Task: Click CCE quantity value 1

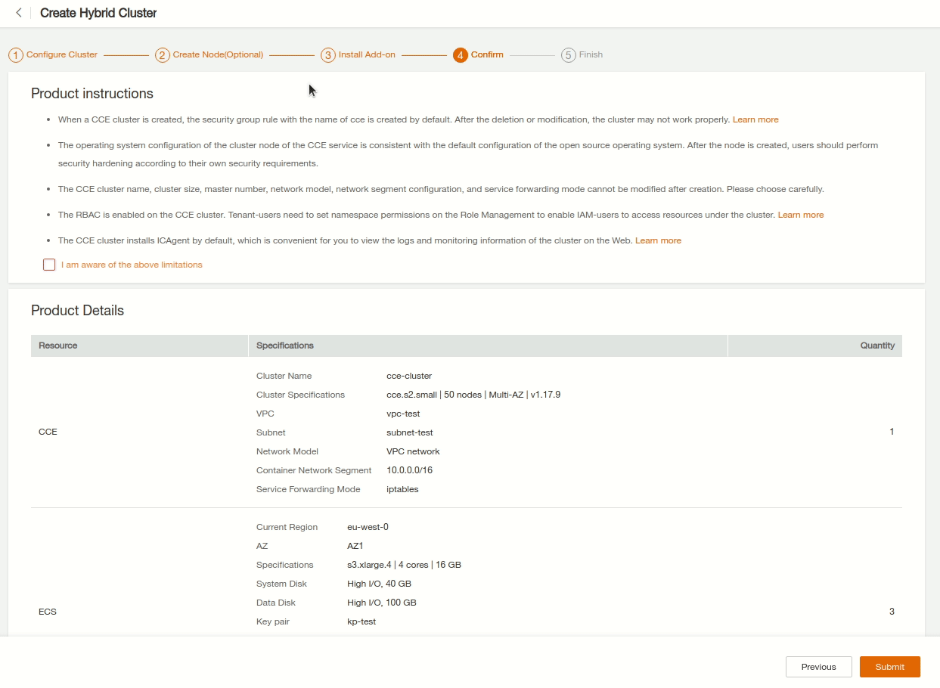Action: point(892,432)
